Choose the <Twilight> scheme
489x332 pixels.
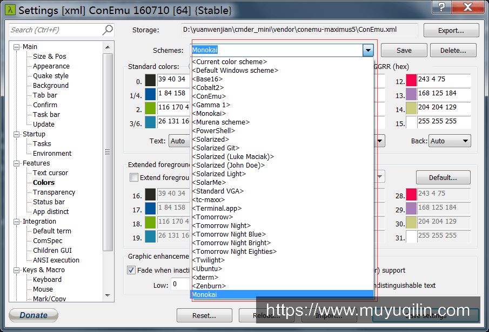[x=209, y=260]
